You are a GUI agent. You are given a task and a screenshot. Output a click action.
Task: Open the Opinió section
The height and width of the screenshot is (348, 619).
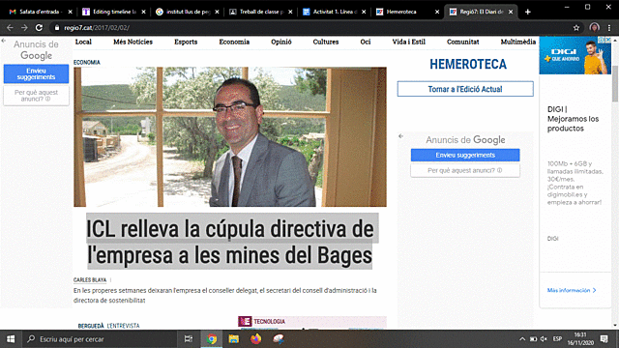click(x=281, y=42)
